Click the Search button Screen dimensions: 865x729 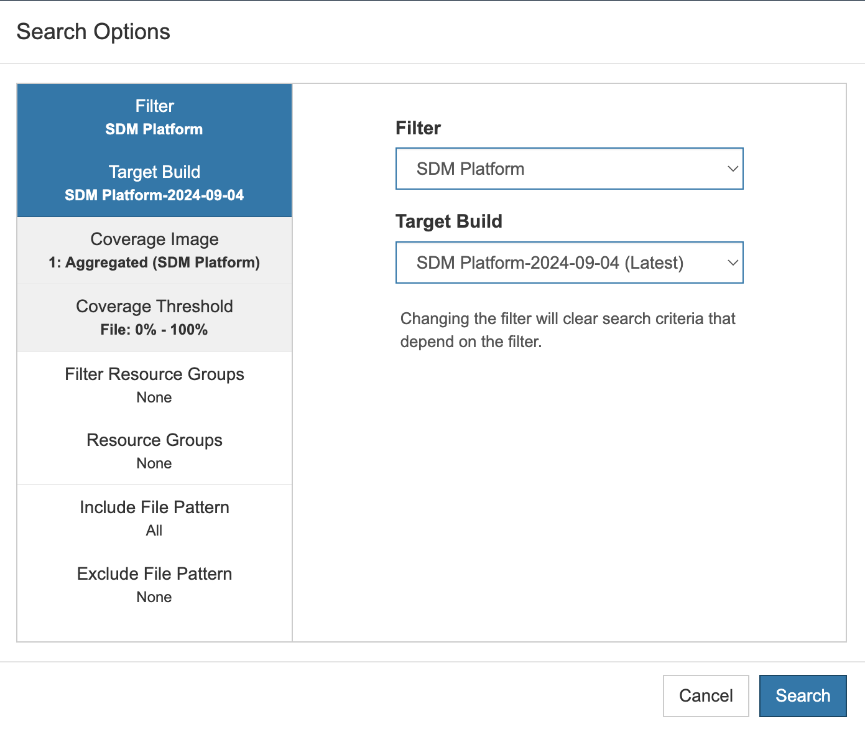pos(803,695)
